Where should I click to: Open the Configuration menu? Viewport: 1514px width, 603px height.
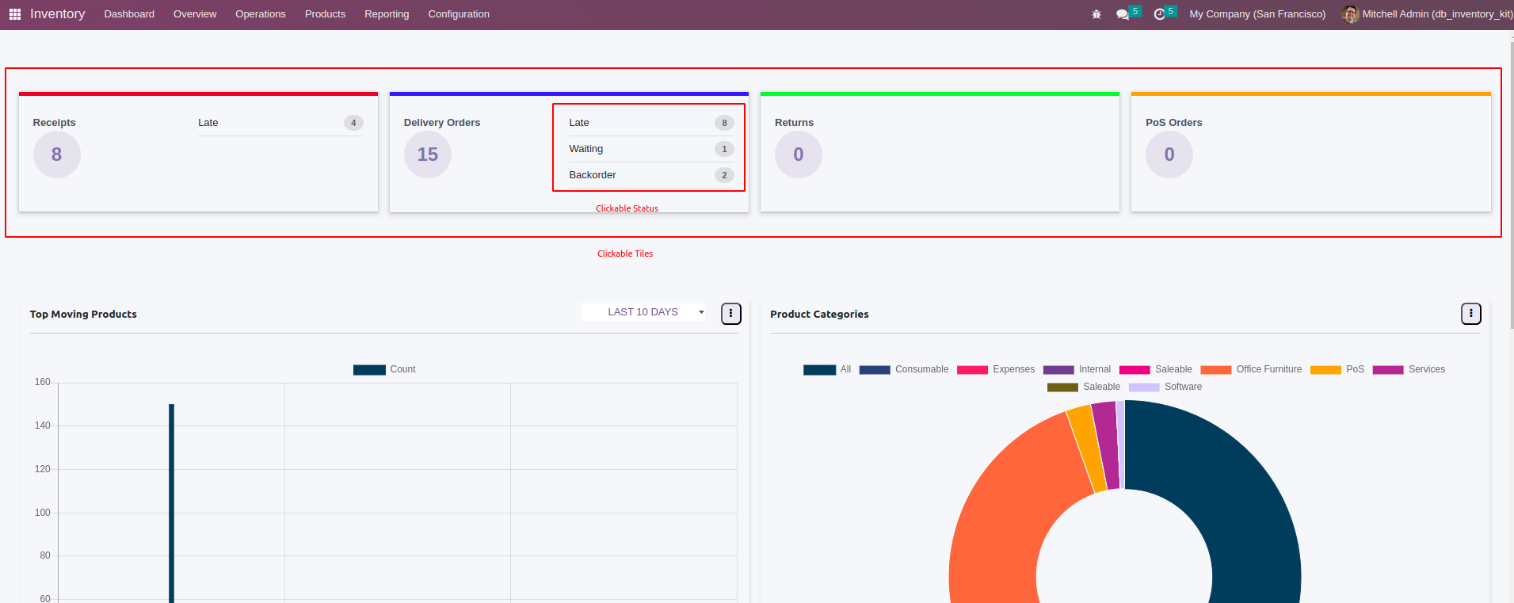459,14
